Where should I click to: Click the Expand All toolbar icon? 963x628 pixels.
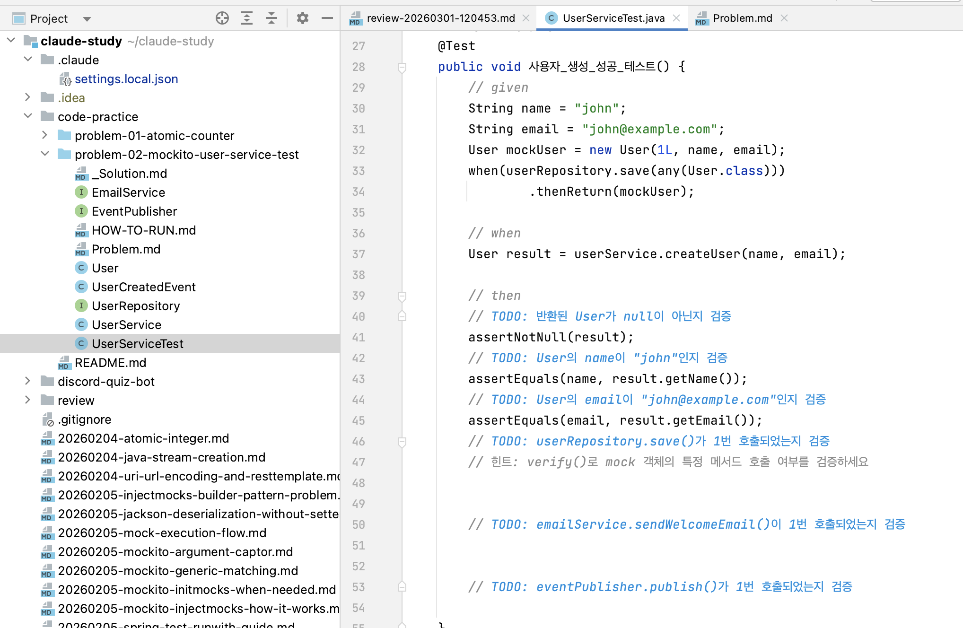(247, 18)
